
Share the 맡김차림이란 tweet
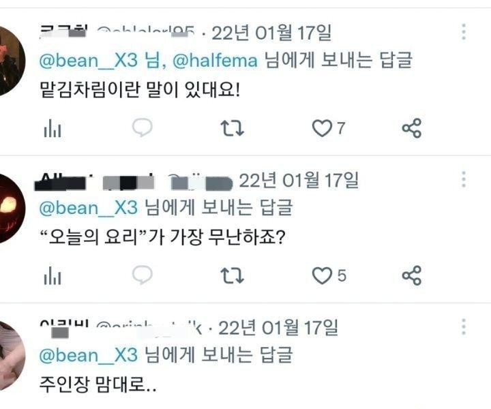click(x=411, y=128)
